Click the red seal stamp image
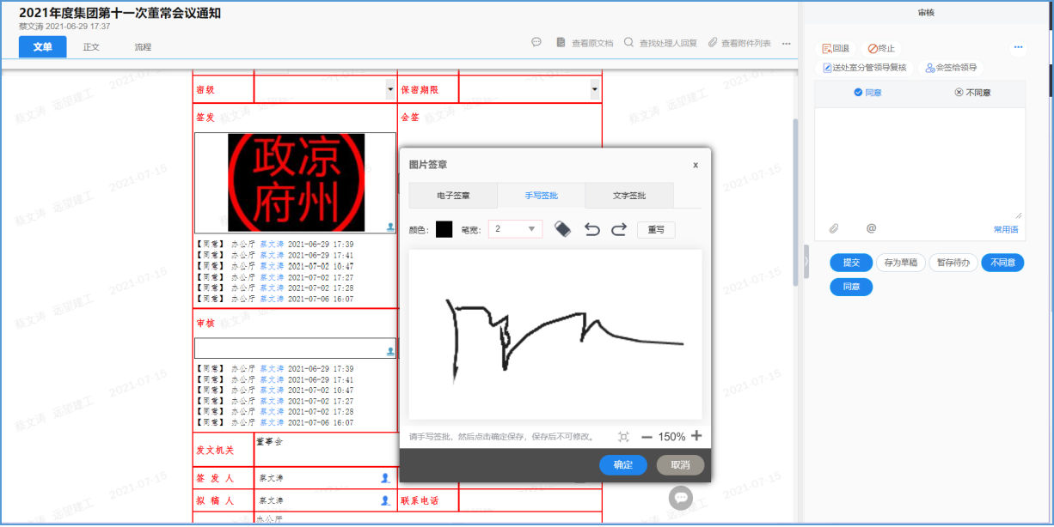Image resolution: width=1054 pixels, height=527 pixels. coord(296,183)
